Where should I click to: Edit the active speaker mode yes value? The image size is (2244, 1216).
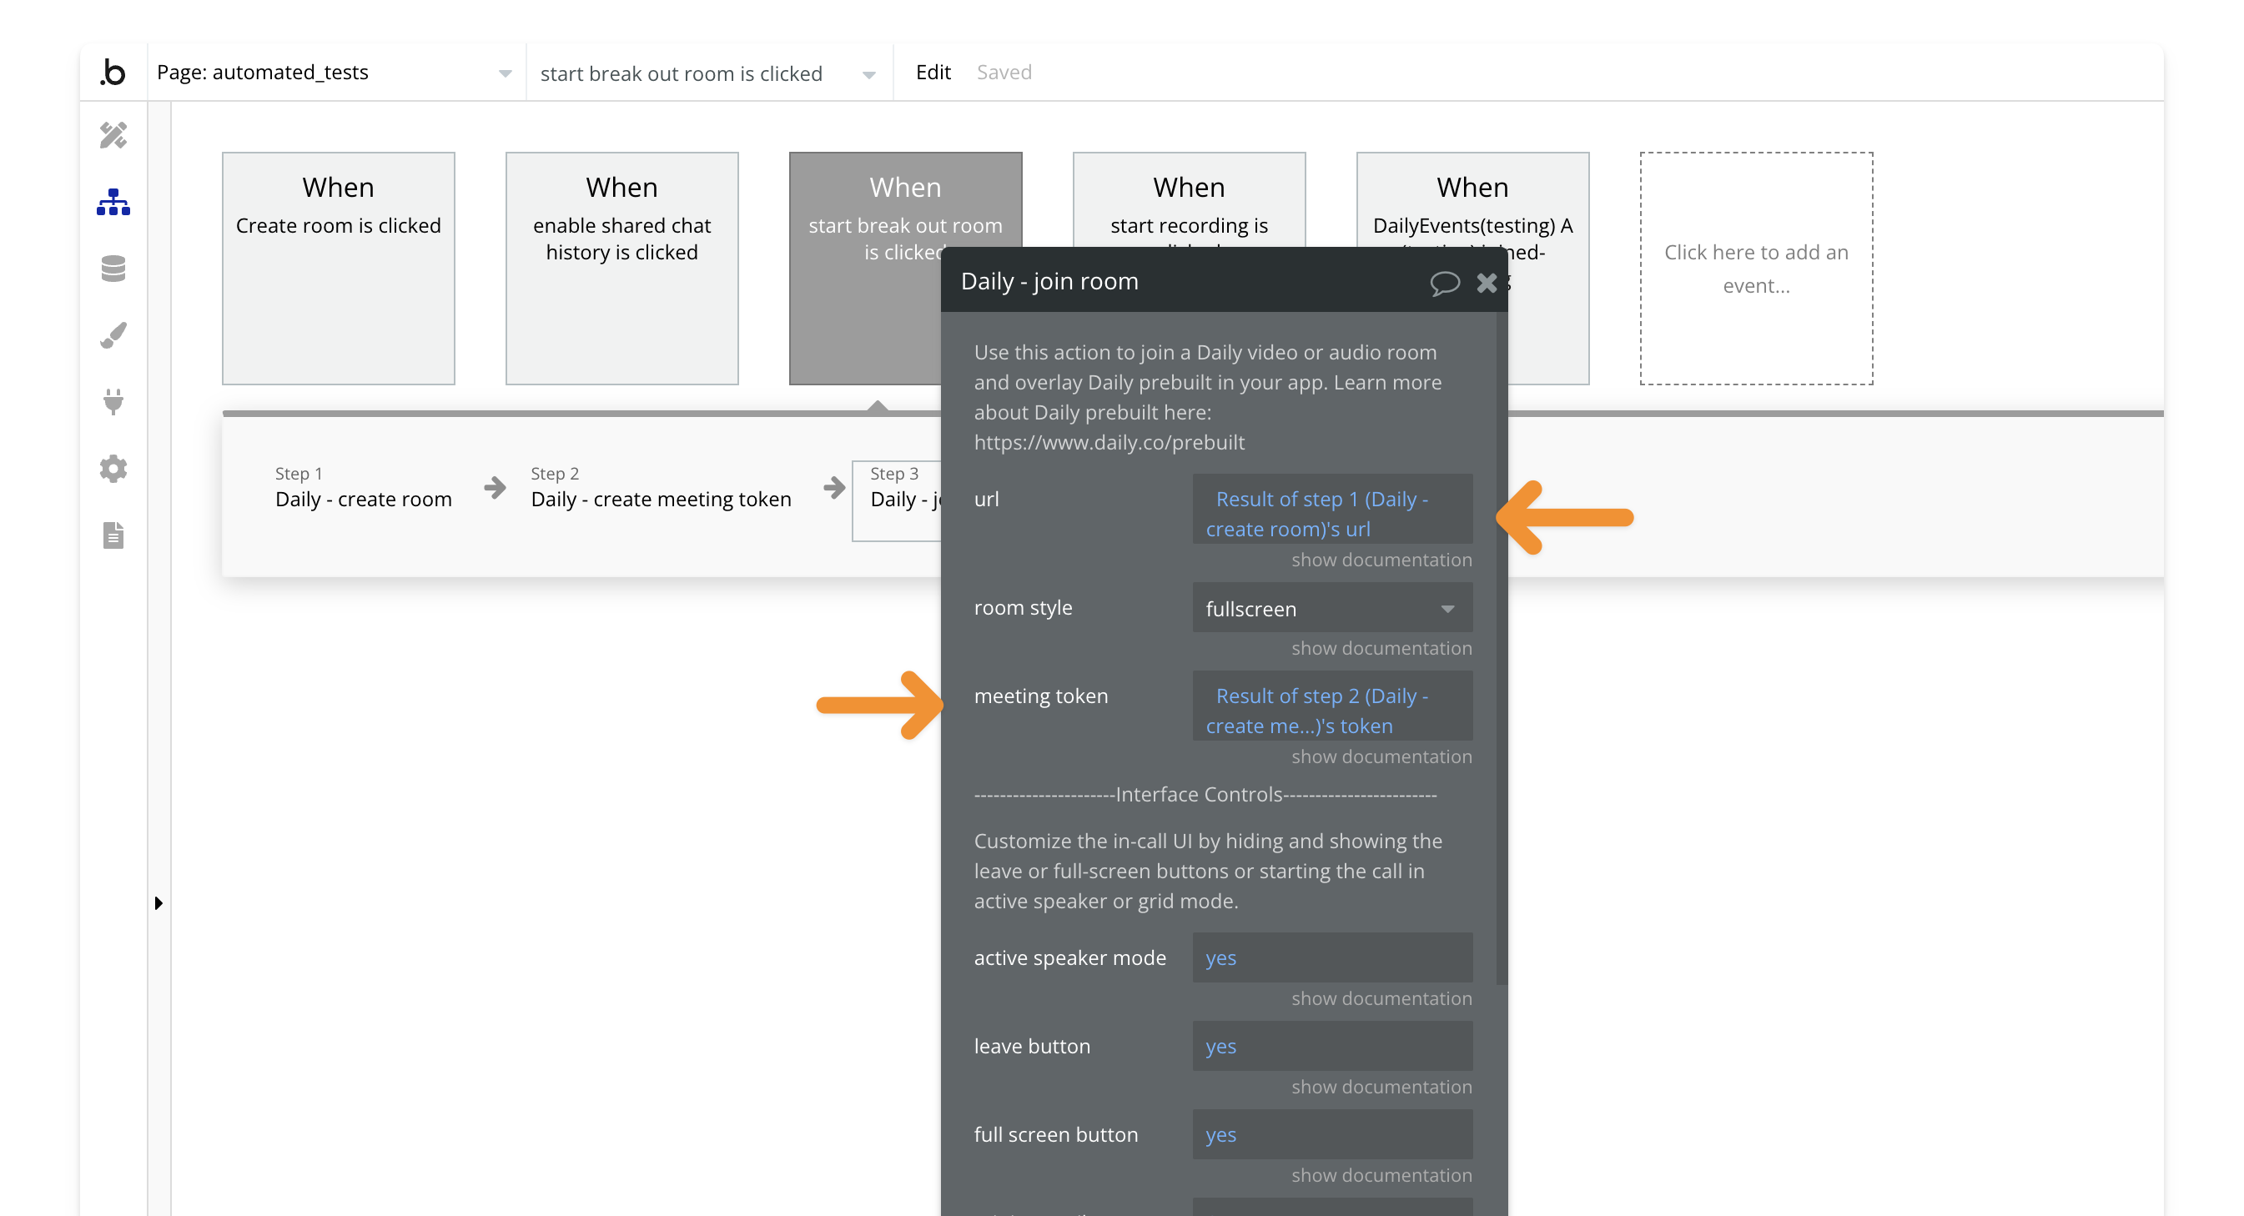(x=1332, y=957)
